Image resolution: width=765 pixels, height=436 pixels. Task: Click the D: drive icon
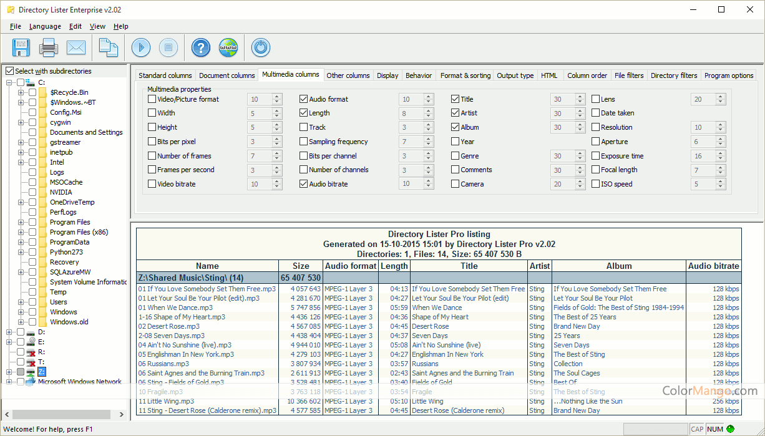pos(32,332)
